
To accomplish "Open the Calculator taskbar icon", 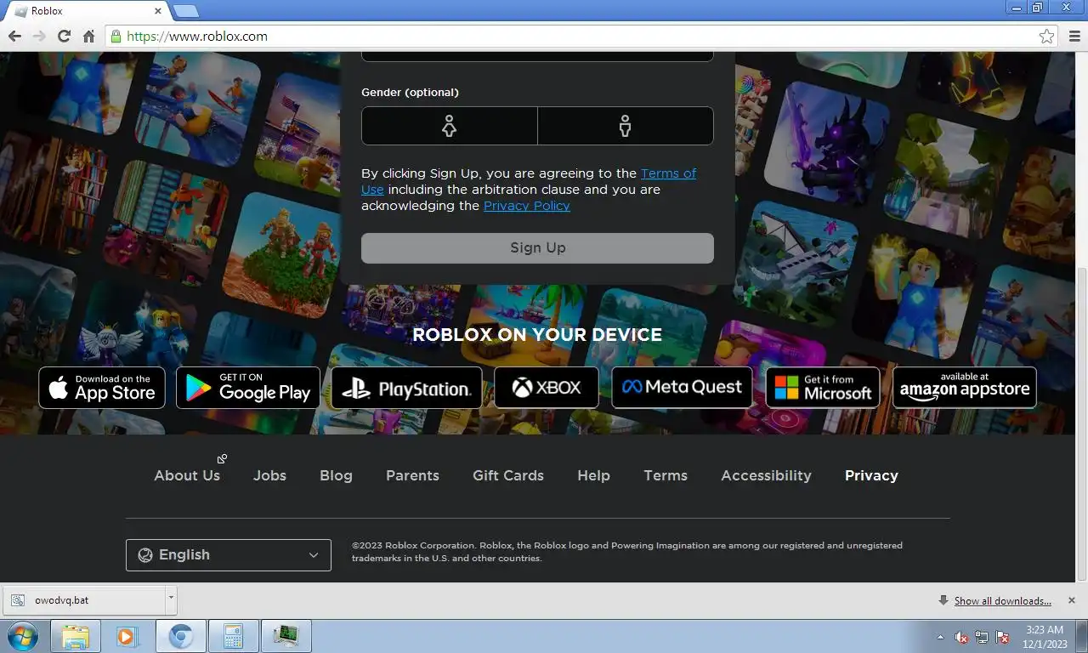I will [x=232, y=636].
